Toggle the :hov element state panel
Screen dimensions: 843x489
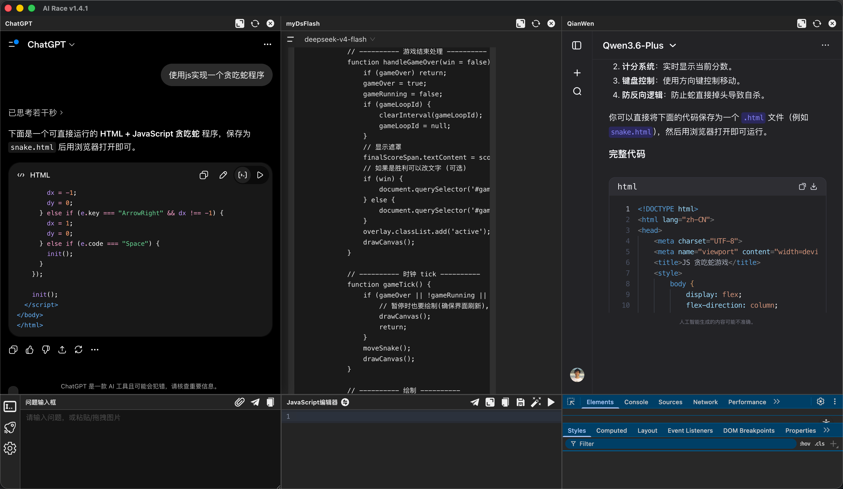(x=805, y=444)
